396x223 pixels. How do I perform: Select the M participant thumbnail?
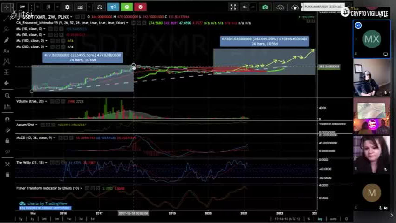click(372, 193)
